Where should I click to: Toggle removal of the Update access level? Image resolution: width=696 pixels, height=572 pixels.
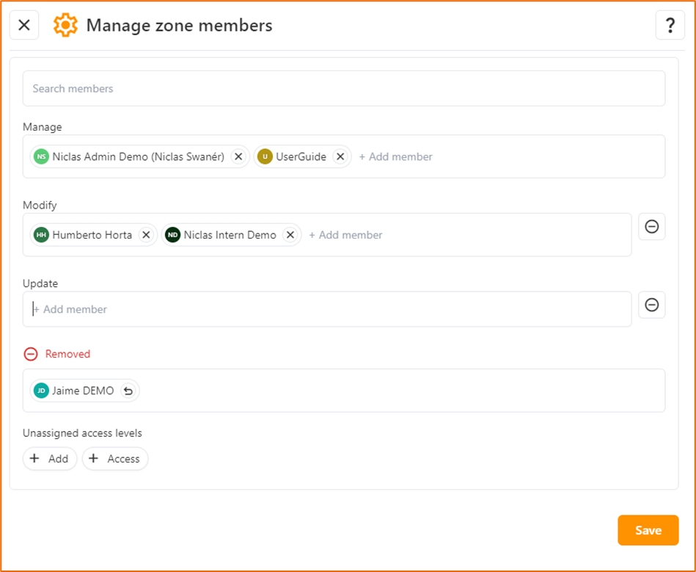click(651, 305)
